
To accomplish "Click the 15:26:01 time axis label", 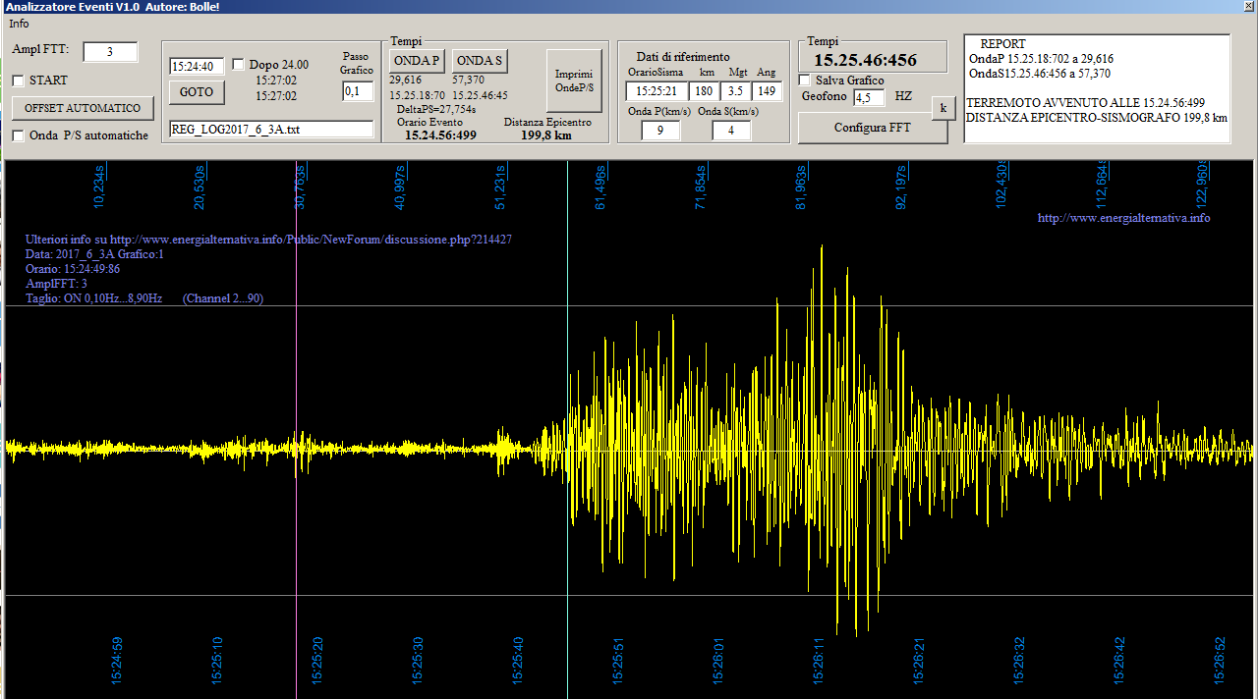I will (x=718, y=660).
